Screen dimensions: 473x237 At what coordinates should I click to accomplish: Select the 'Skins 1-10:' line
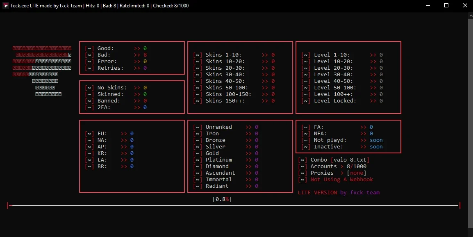click(x=234, y=55)
